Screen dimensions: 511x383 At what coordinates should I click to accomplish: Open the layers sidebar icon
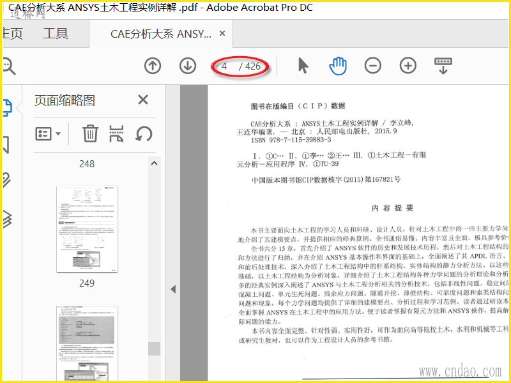click(8, 218)
